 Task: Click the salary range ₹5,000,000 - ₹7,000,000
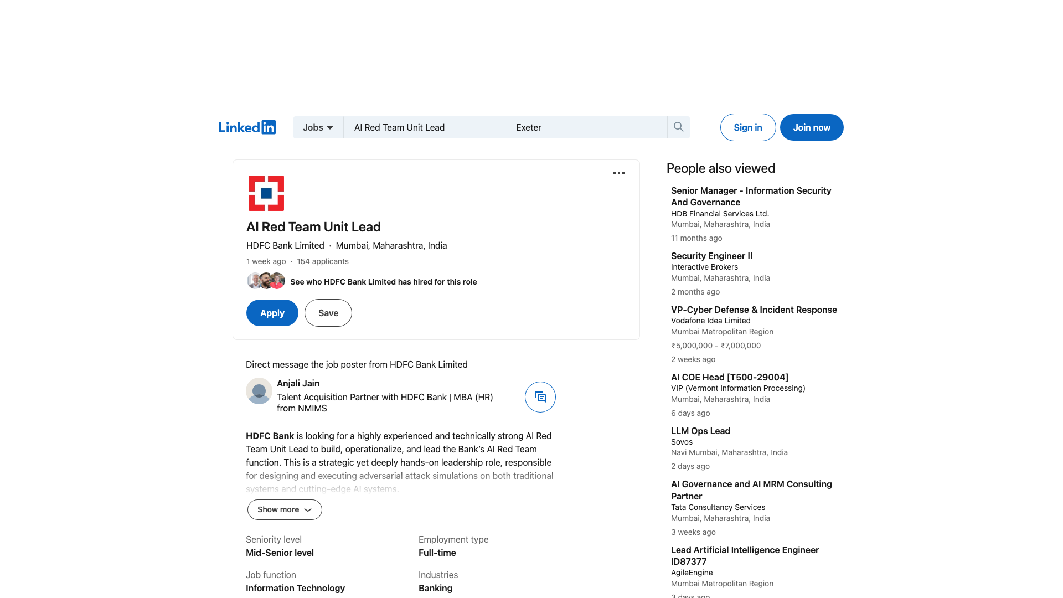[x=716, y=346]
